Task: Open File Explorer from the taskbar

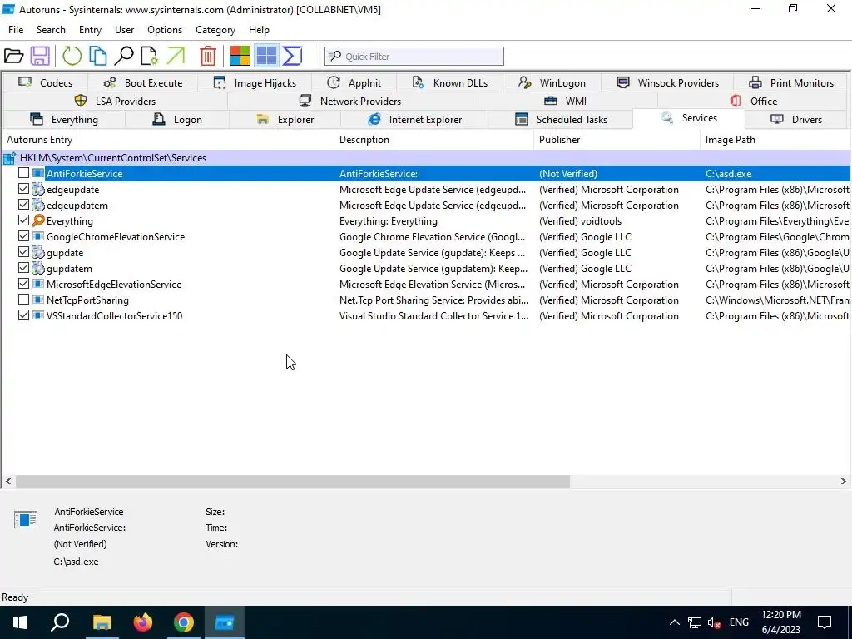Action: pos(102,622)
